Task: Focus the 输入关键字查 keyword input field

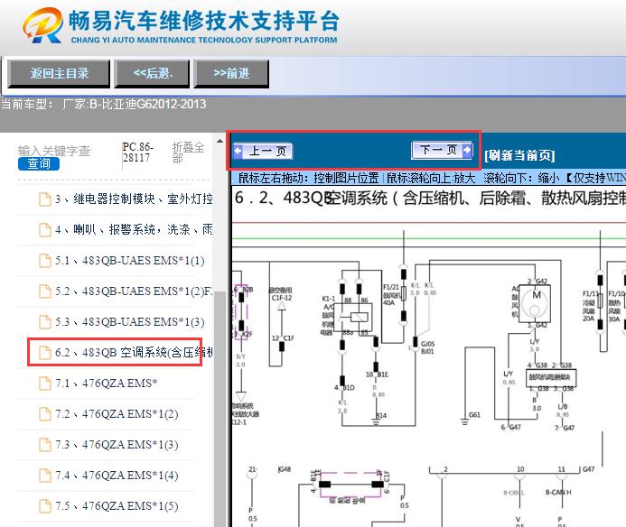Action: pos(54,151)
